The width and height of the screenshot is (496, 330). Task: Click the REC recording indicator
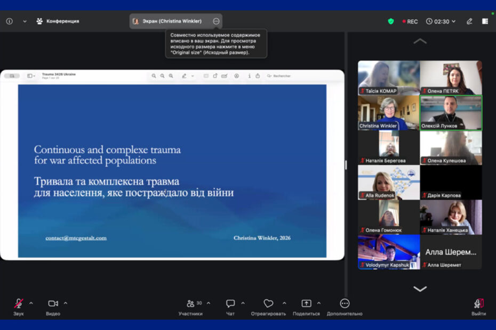410,21
